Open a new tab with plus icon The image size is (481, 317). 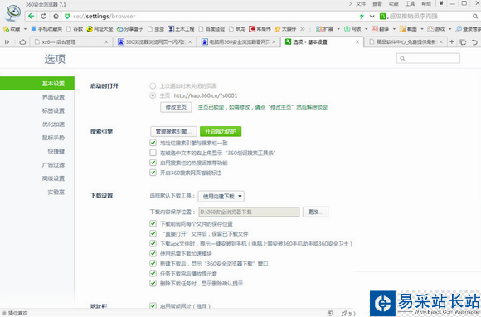(x=451, y=41)
